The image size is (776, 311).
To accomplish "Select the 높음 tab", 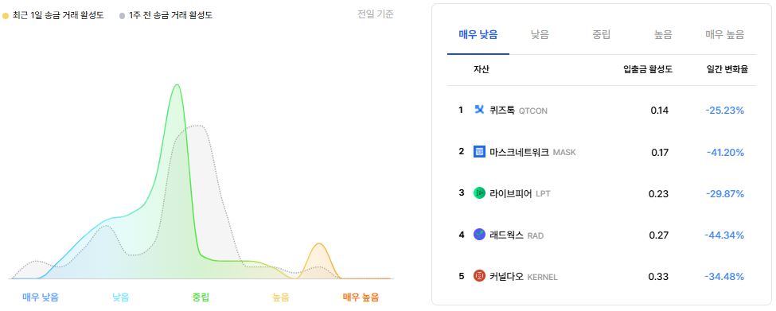I will (663, 35).
